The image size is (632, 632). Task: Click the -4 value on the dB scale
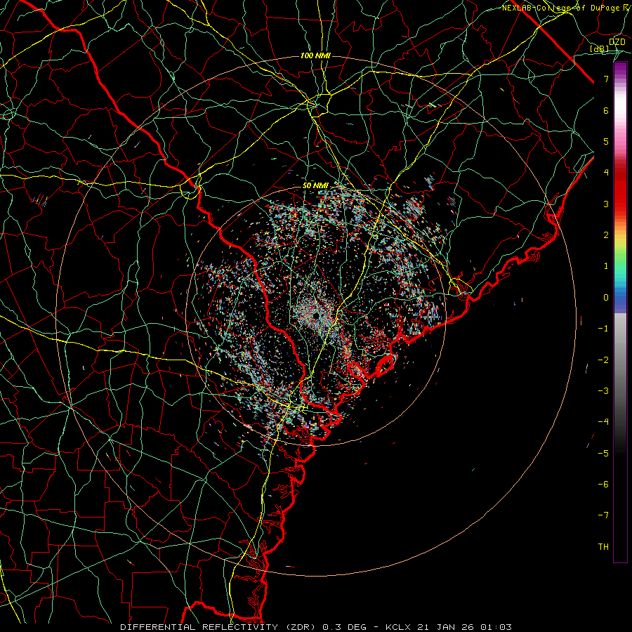click(x=603, y=422)
